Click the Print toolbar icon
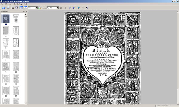 (x=8, y=8)
